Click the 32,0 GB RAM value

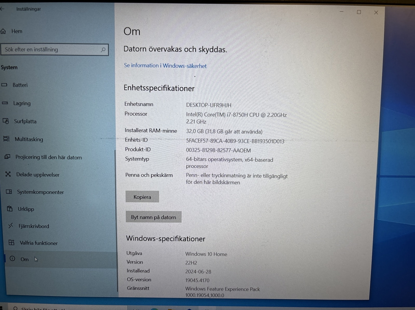coord(224,132)
